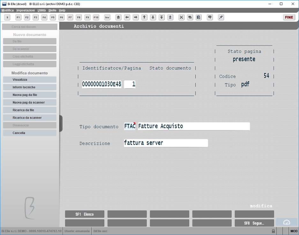Click the F10 toolbar key
Image resolution: width=299 pixels, height=235 pixels.
pyautogui.click(x=96, y=17)
